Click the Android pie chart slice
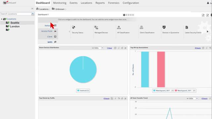The image size is (212, 119). coord(83,70)
